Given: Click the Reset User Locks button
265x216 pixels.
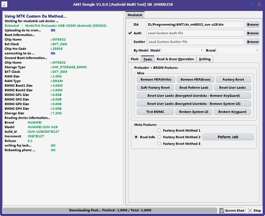Looking at the screenshot, I should 232,88.
